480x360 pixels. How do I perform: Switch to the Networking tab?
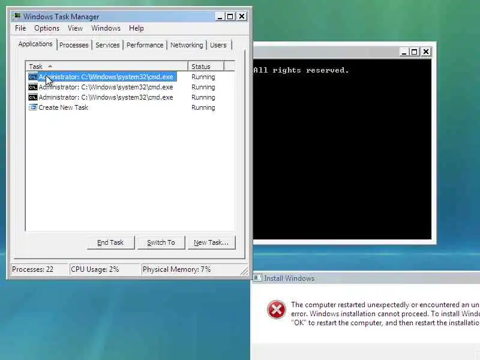coord(187,45)
